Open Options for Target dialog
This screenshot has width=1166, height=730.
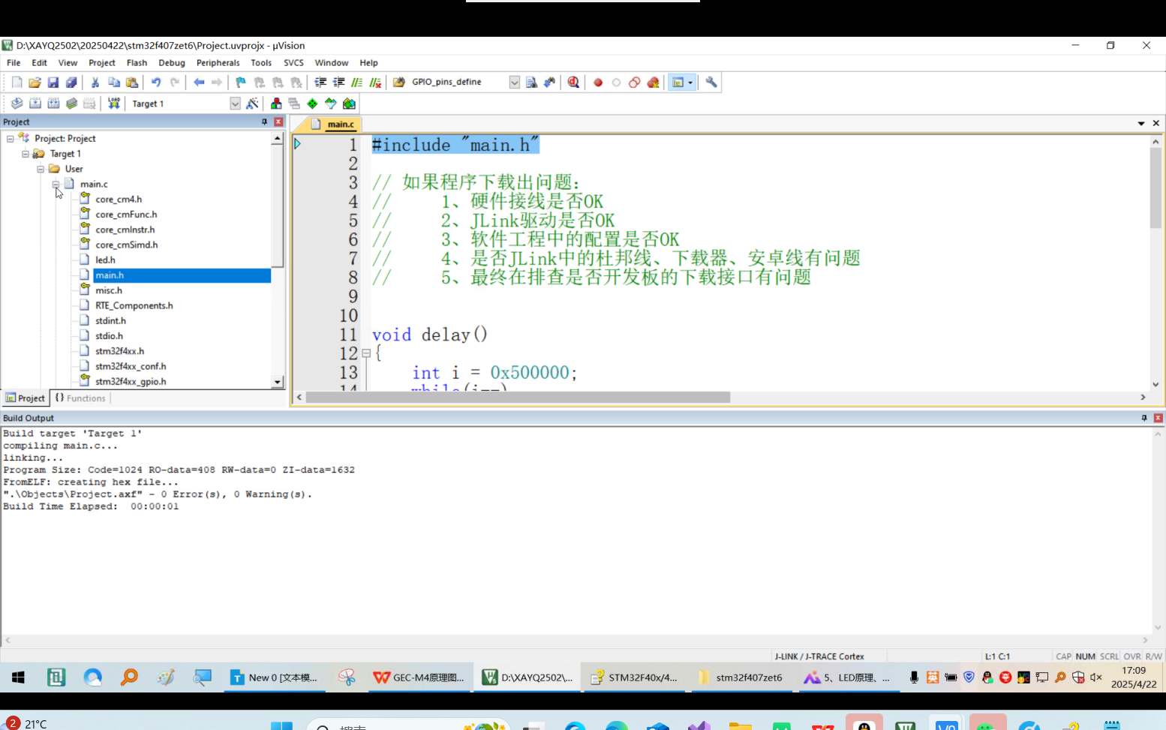point(253,103)
